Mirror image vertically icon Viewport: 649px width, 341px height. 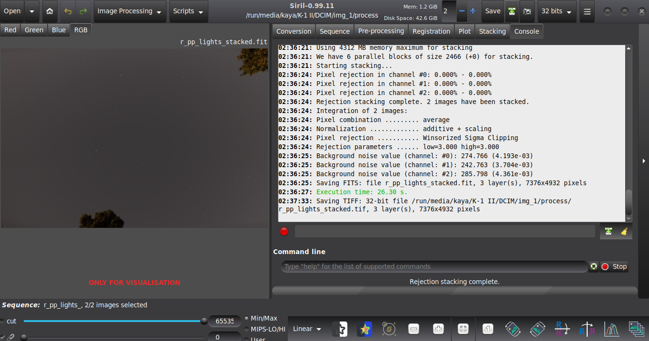(x=562, y=329)
